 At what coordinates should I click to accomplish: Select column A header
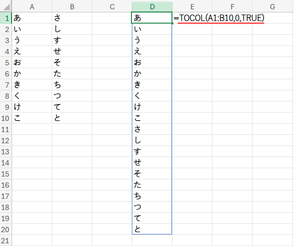coord(32,6)
